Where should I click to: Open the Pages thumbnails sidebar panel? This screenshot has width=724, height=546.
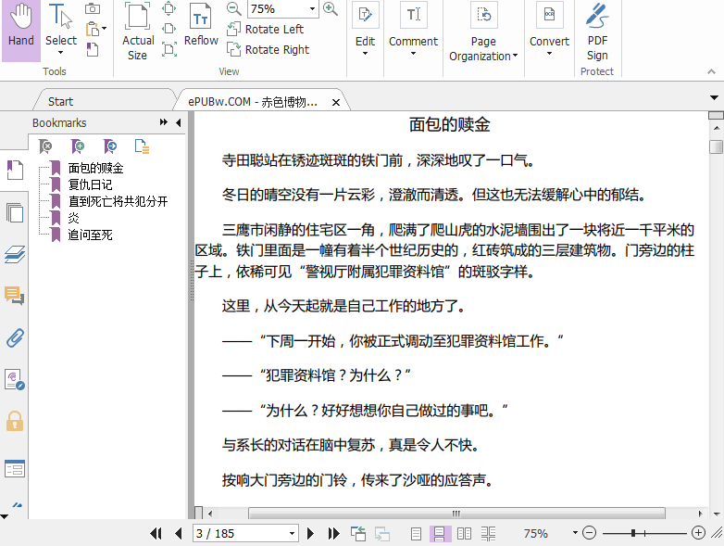pos(15,212)
